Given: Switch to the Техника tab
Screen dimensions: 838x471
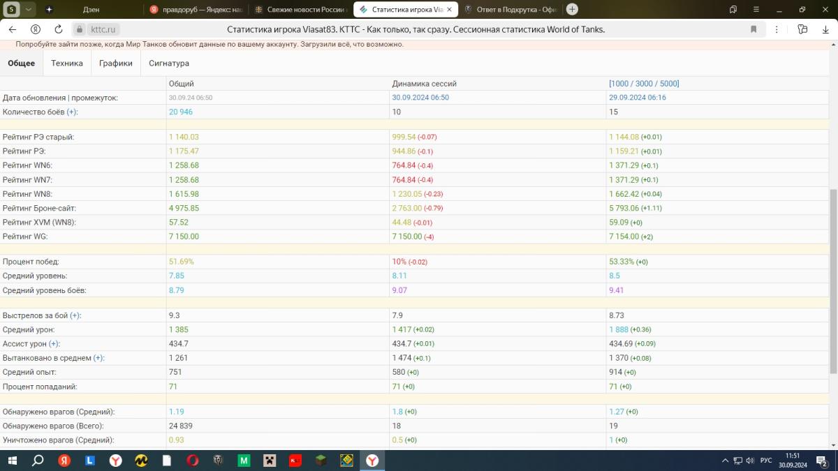Looking at the screenshot, I should tap(67, 63).
